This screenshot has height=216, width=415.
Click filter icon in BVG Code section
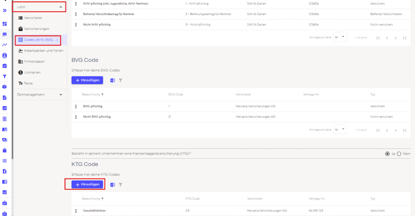120,80
